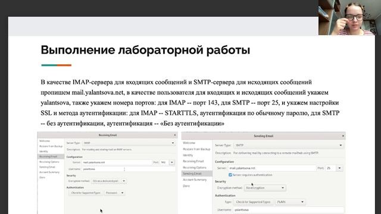381x214 pixels.
Task: Click IMAP description text in Receiving Email window
Action: click(107, 149)
